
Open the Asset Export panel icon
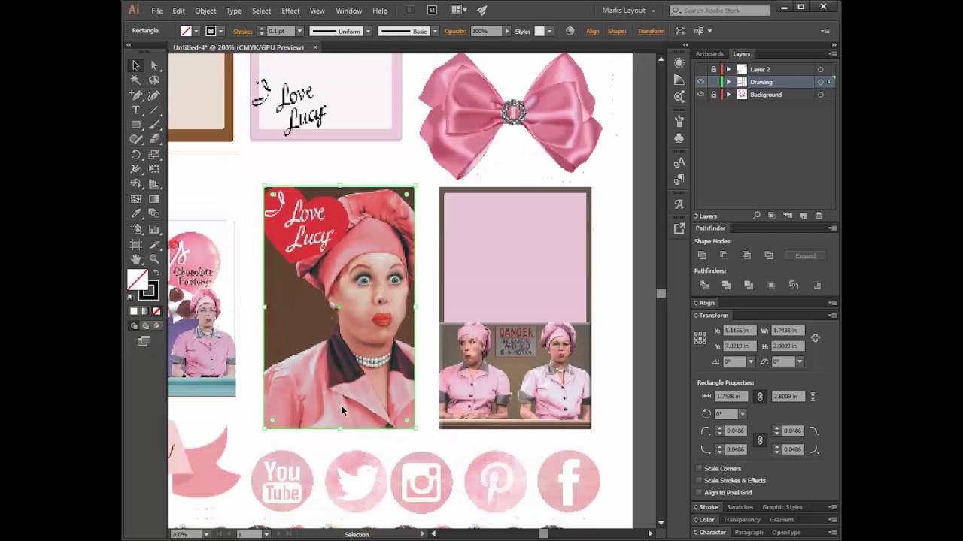(679, 228)
